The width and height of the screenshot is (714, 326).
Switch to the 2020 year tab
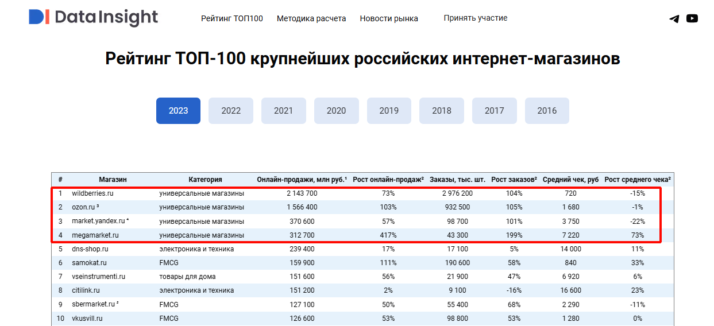pyautogui.click(x=336, y=111)
